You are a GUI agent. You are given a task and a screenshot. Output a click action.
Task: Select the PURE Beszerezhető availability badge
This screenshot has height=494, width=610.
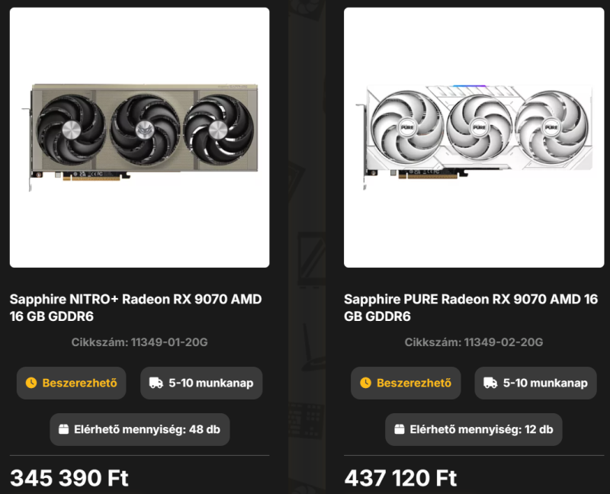[406, 383]
